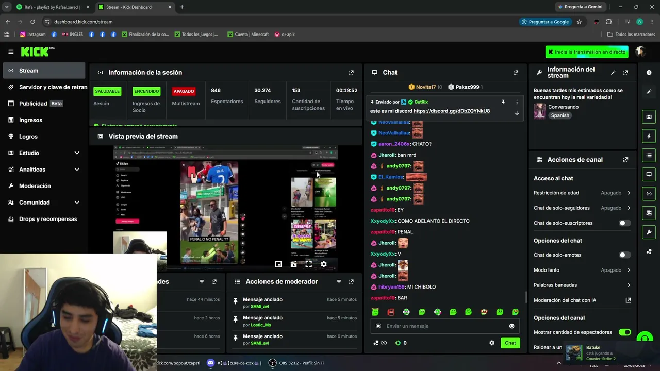Viewport: 660px width, 371px height.
Task: Expand the Estudio sidebar section
Action: 77,153
